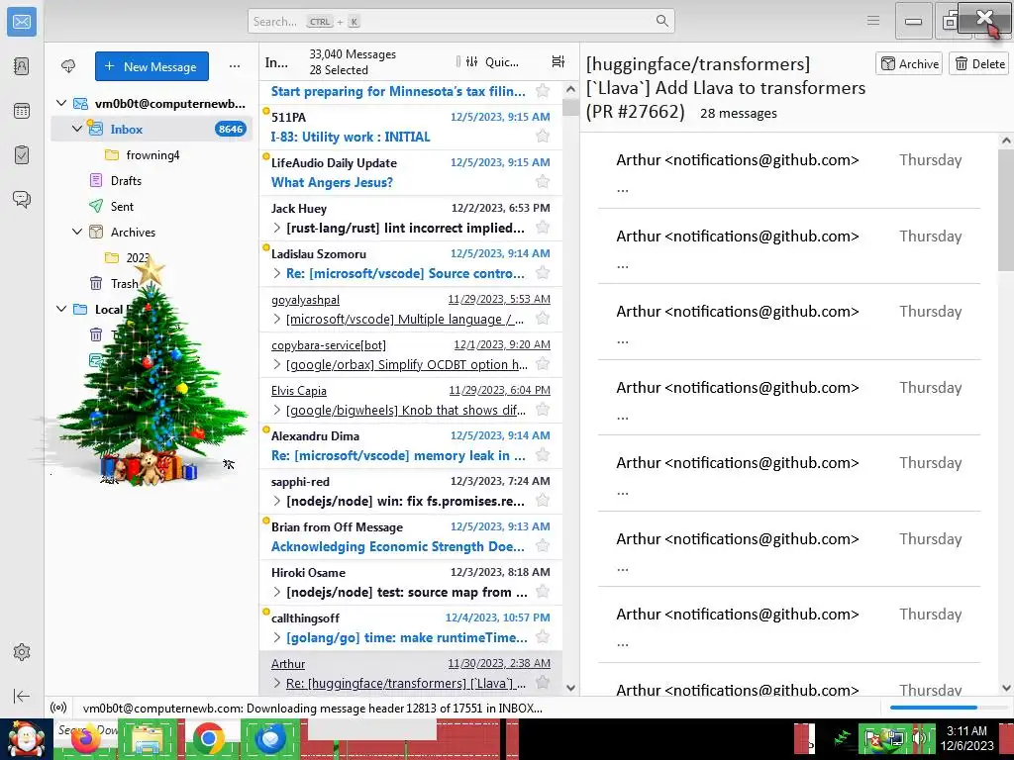1014x760 pixels.
Task: Open the Tasks space icon
Action: (22, 155)
